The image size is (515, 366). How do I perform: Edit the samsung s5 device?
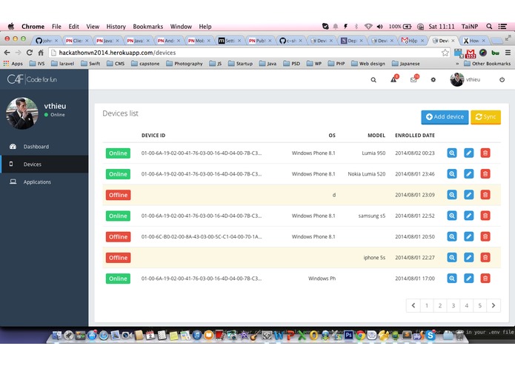469,216
